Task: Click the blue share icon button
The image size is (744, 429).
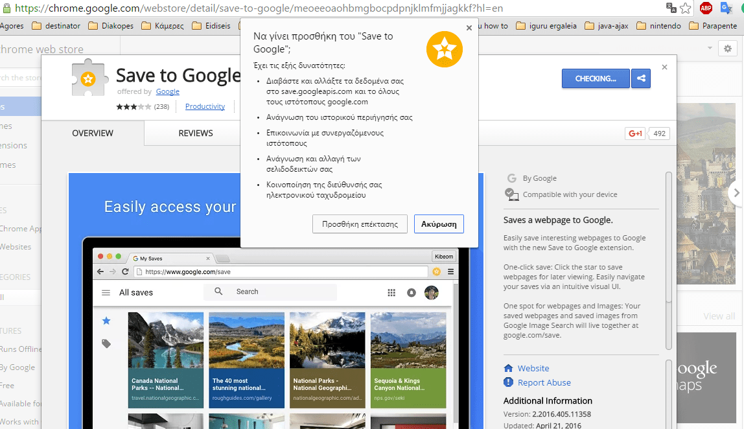Action: pyautogui.click(x=641, y=78)
